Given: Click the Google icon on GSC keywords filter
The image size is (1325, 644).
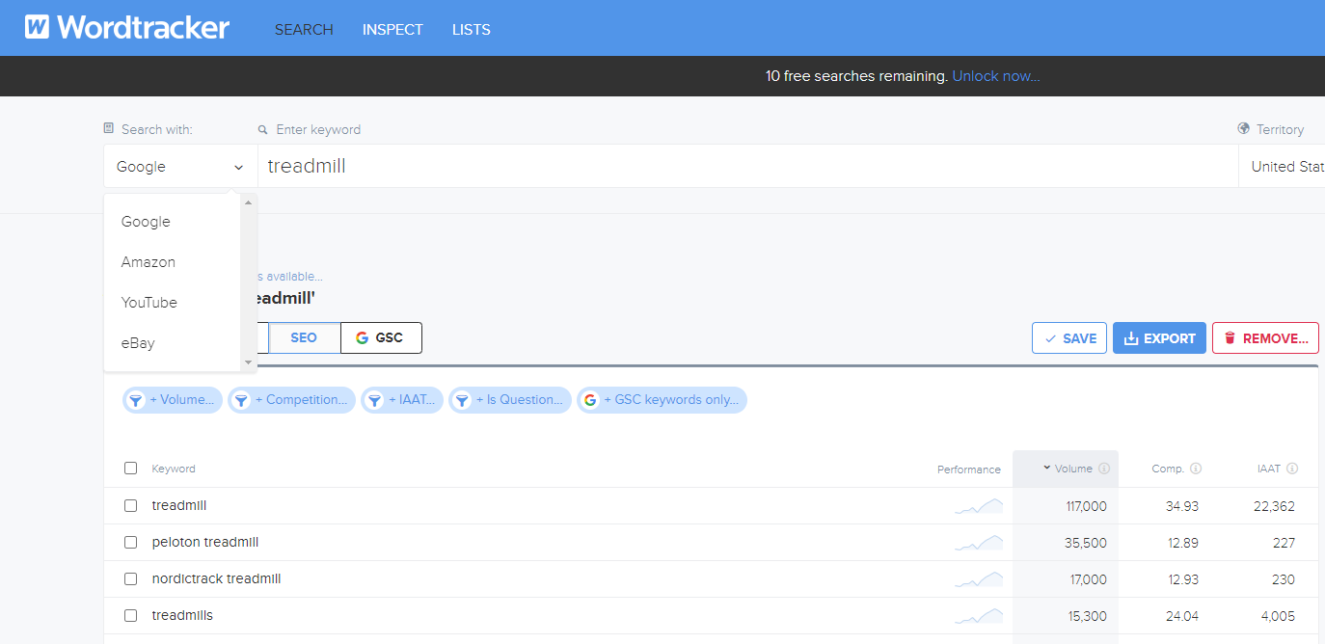Looking at the screenshot, I should (x=590, y=400).
